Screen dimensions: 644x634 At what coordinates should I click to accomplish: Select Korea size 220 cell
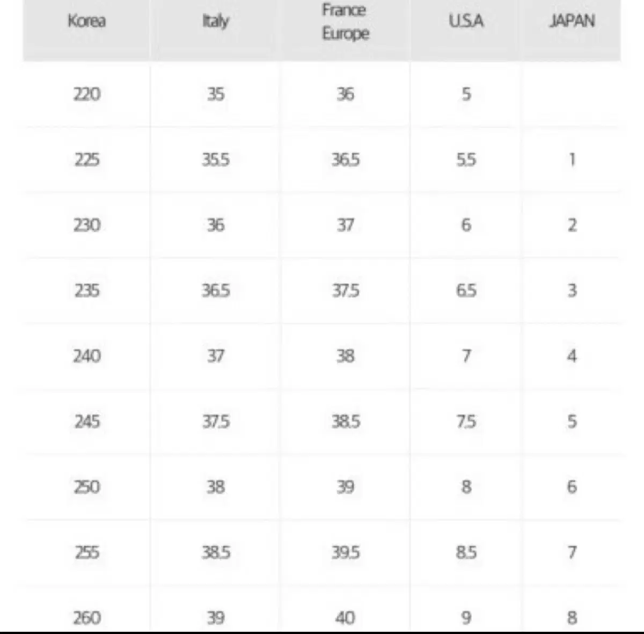pos(86,94)
